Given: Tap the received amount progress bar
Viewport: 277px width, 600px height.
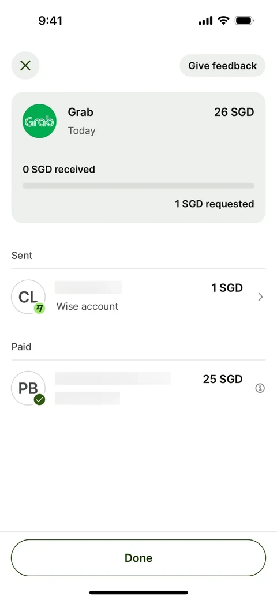Looking at the screenshot, I should pyautogui.click(x=138, y=186).
